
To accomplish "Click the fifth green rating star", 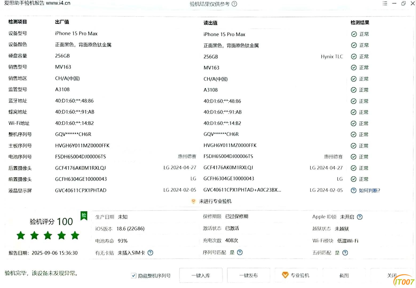I will 75,235.
